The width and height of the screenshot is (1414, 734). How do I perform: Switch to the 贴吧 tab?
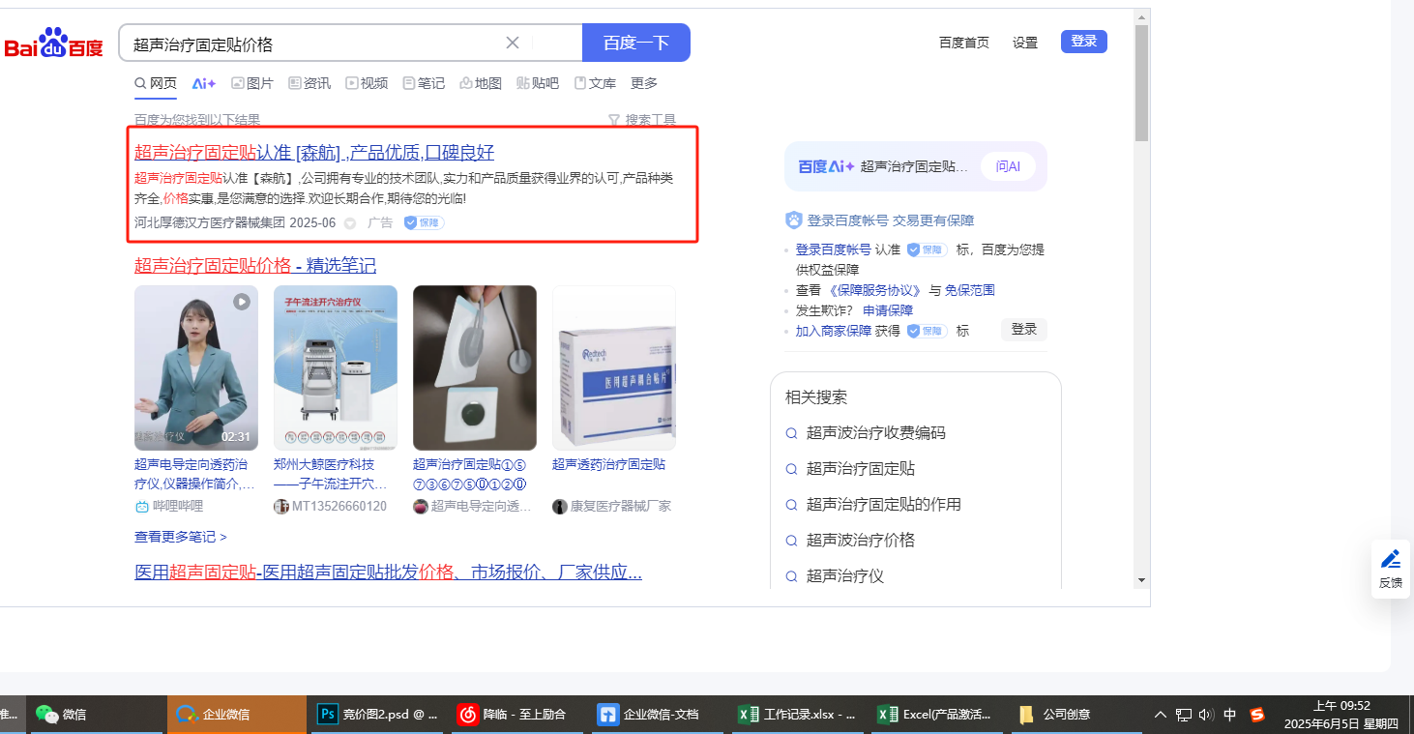538,83
